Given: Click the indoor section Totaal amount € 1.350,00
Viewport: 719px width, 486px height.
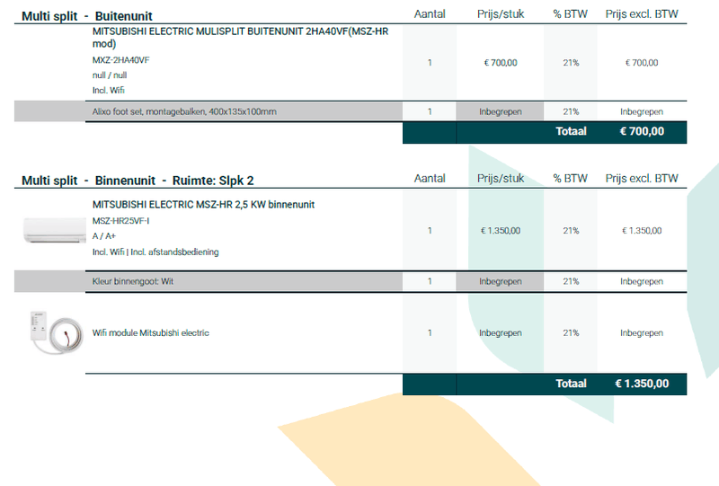Looking at the screenshot, I should click(642, 384).
